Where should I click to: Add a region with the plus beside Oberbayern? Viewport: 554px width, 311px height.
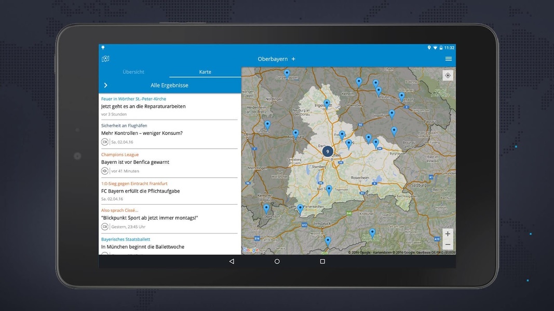tap(293, 59)
